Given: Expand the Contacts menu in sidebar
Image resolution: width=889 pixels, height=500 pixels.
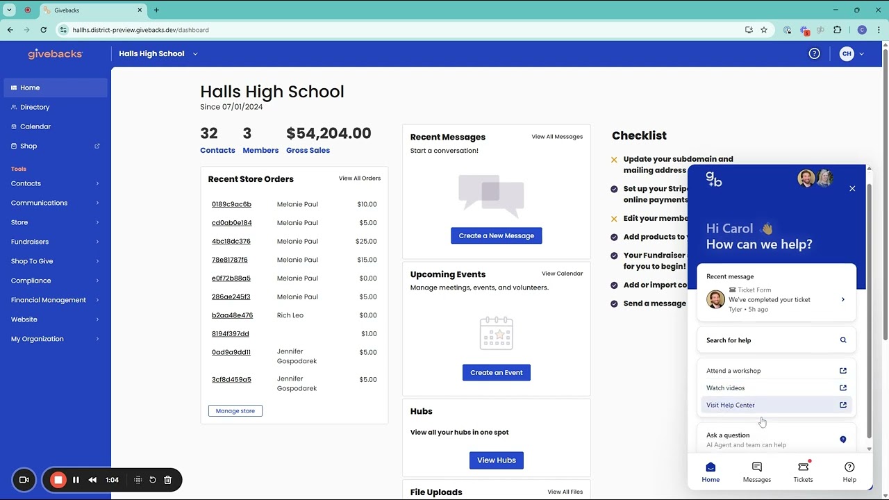Looking at the screenshot, I should (56, 183).
